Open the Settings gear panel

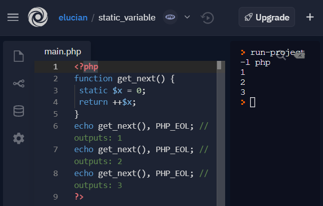(18, 138)
